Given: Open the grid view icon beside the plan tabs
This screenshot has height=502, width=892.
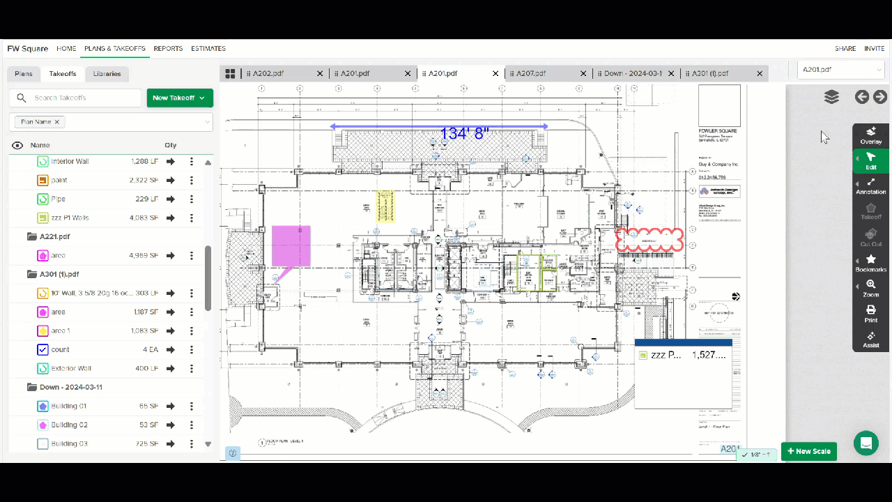Looking at the screenshot, I should pos(230,73).
